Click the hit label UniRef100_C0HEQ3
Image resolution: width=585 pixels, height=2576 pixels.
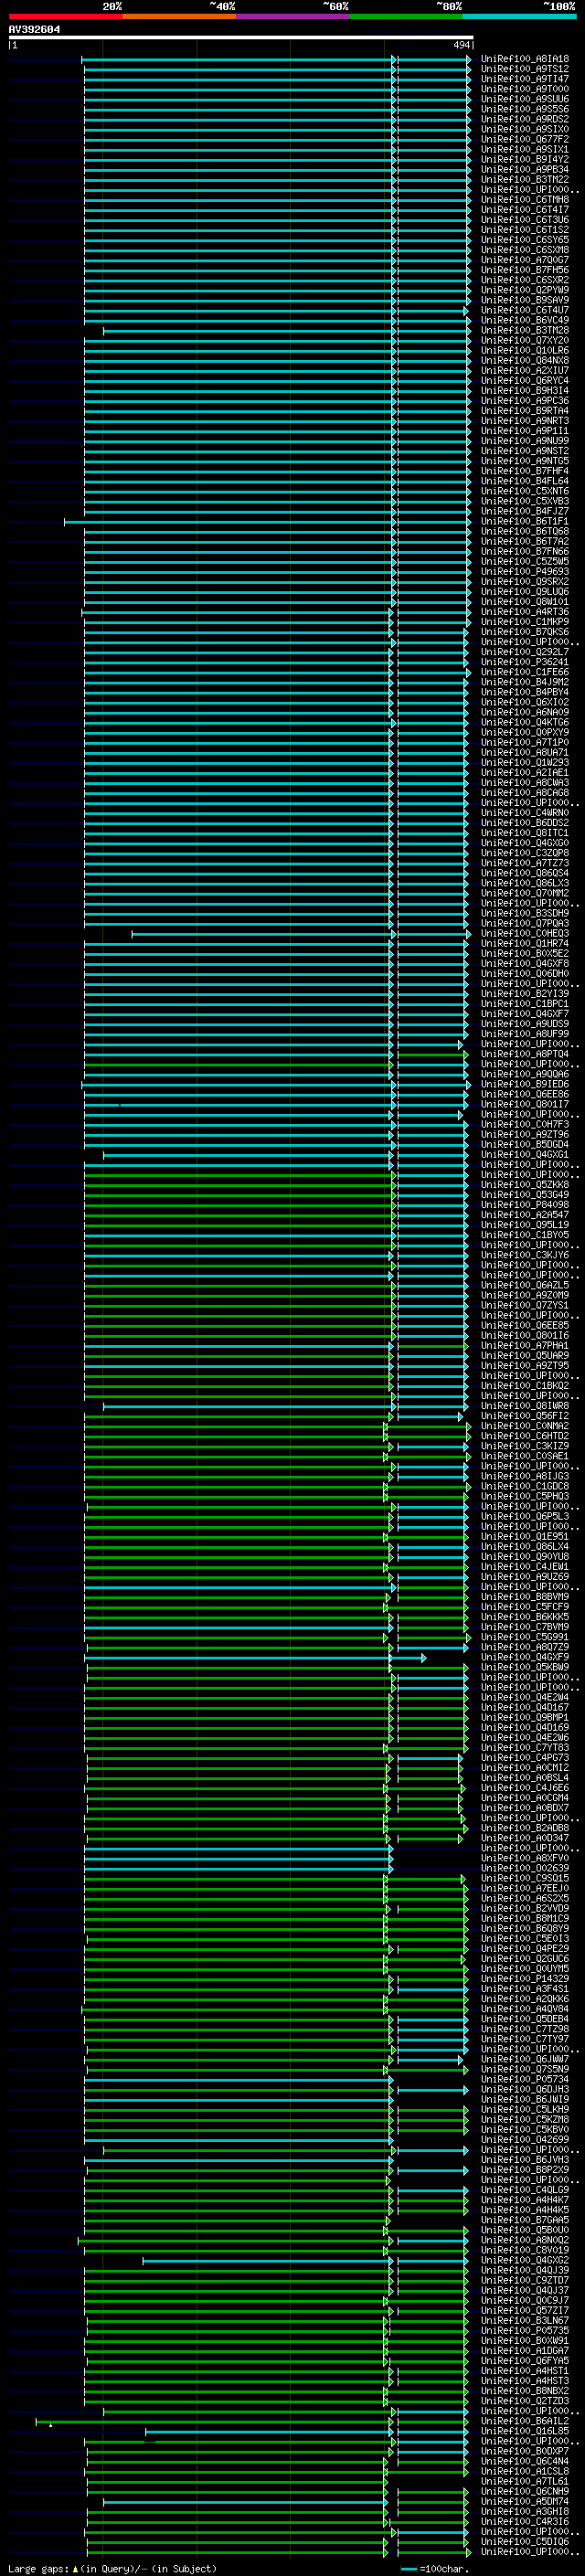click(525, 933)
